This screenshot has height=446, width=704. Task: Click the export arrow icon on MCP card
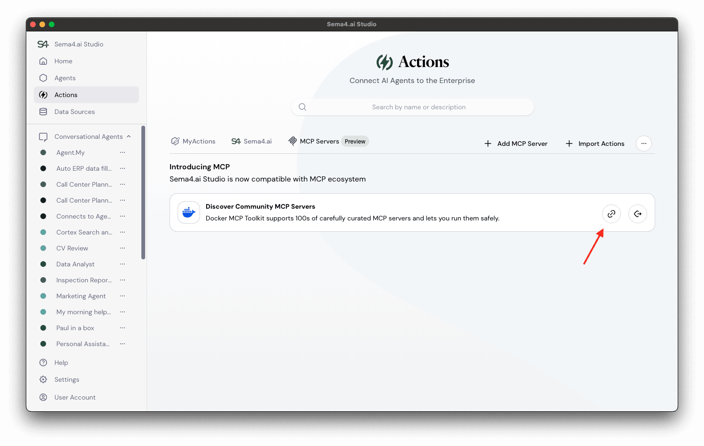(637, 213)
